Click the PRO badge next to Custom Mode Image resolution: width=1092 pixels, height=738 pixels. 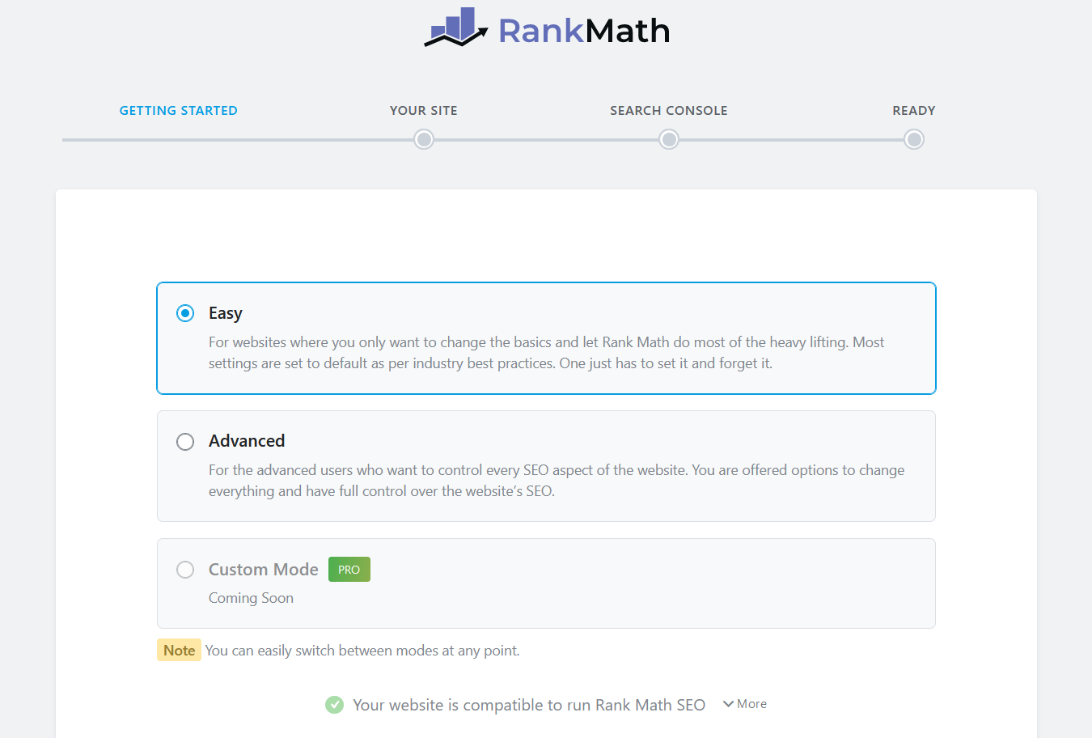(349, 570)
